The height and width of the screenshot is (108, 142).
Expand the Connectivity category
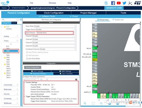(11, 85)
